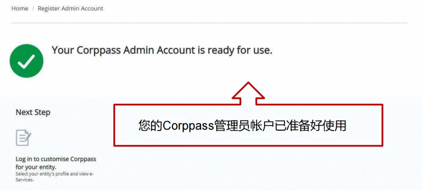Viewport: 422px width, 190px height.
Task: Select the document edit icon under Next Step
Action: 23,138
